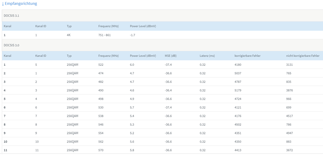Select the DOCSIS 3.0 section header
Viewport: 323px width, 155px height.
click(x=12, y=45)
